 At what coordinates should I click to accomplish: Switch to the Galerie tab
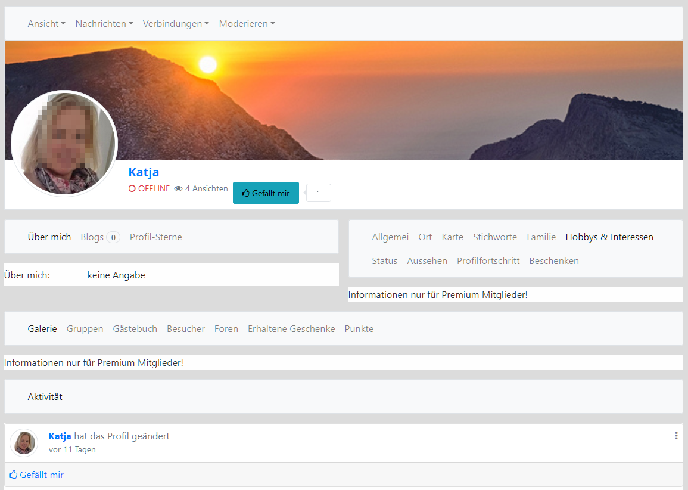pos(42,329)
